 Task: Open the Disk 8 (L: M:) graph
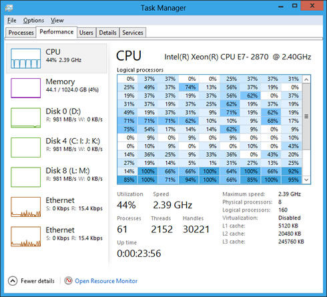(26, 177)
